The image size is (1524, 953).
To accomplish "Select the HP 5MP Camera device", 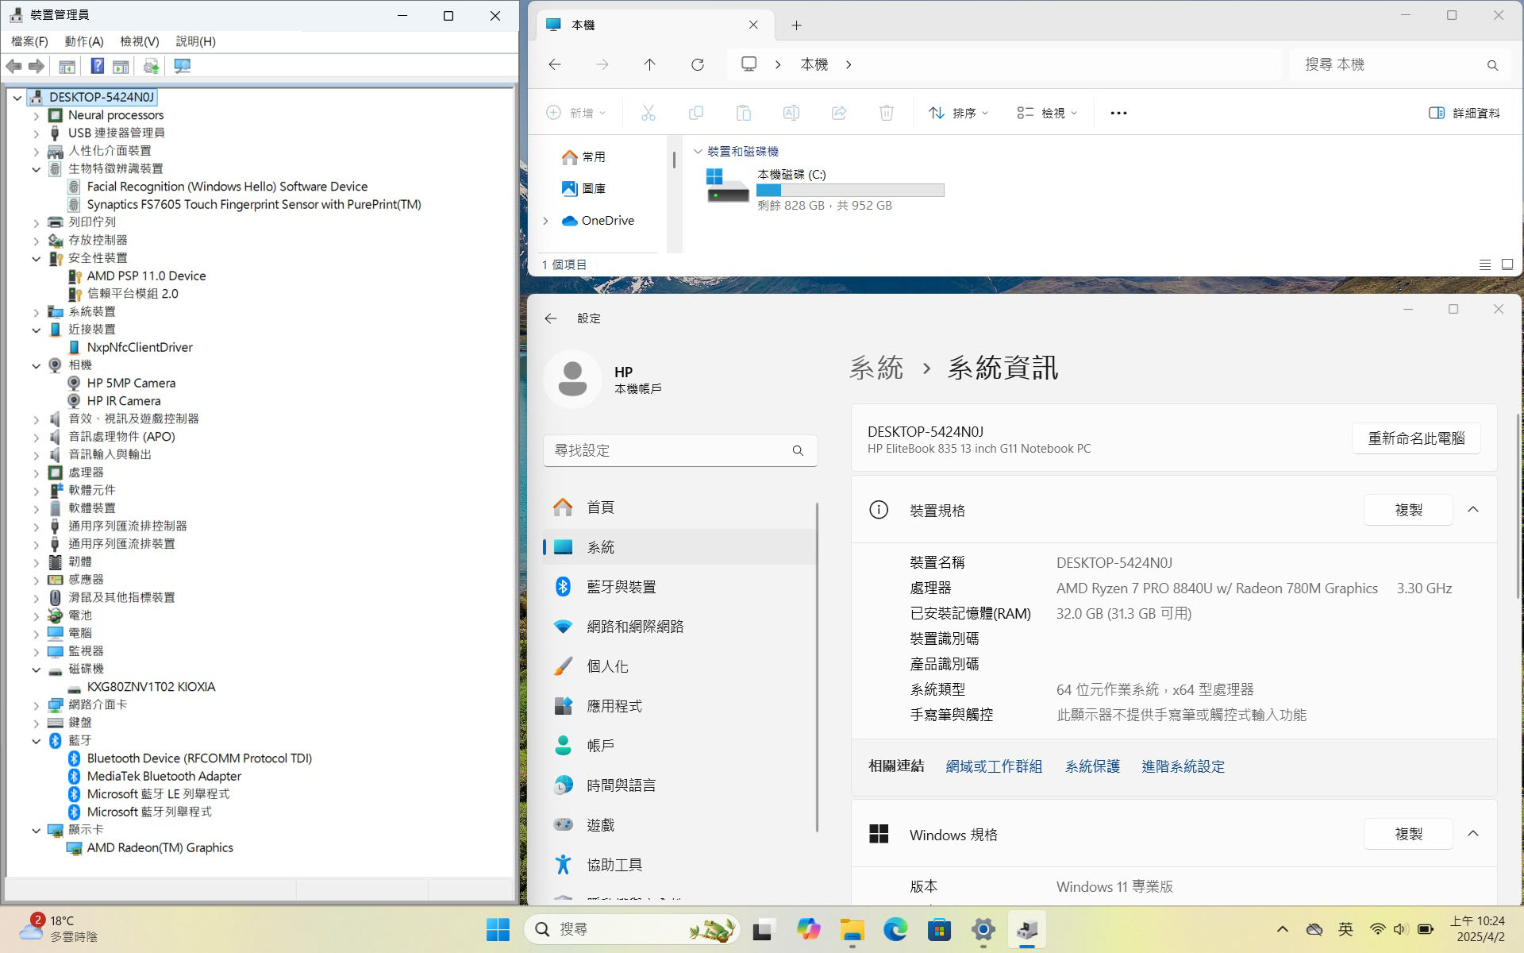I will click(x=131, y=383).
